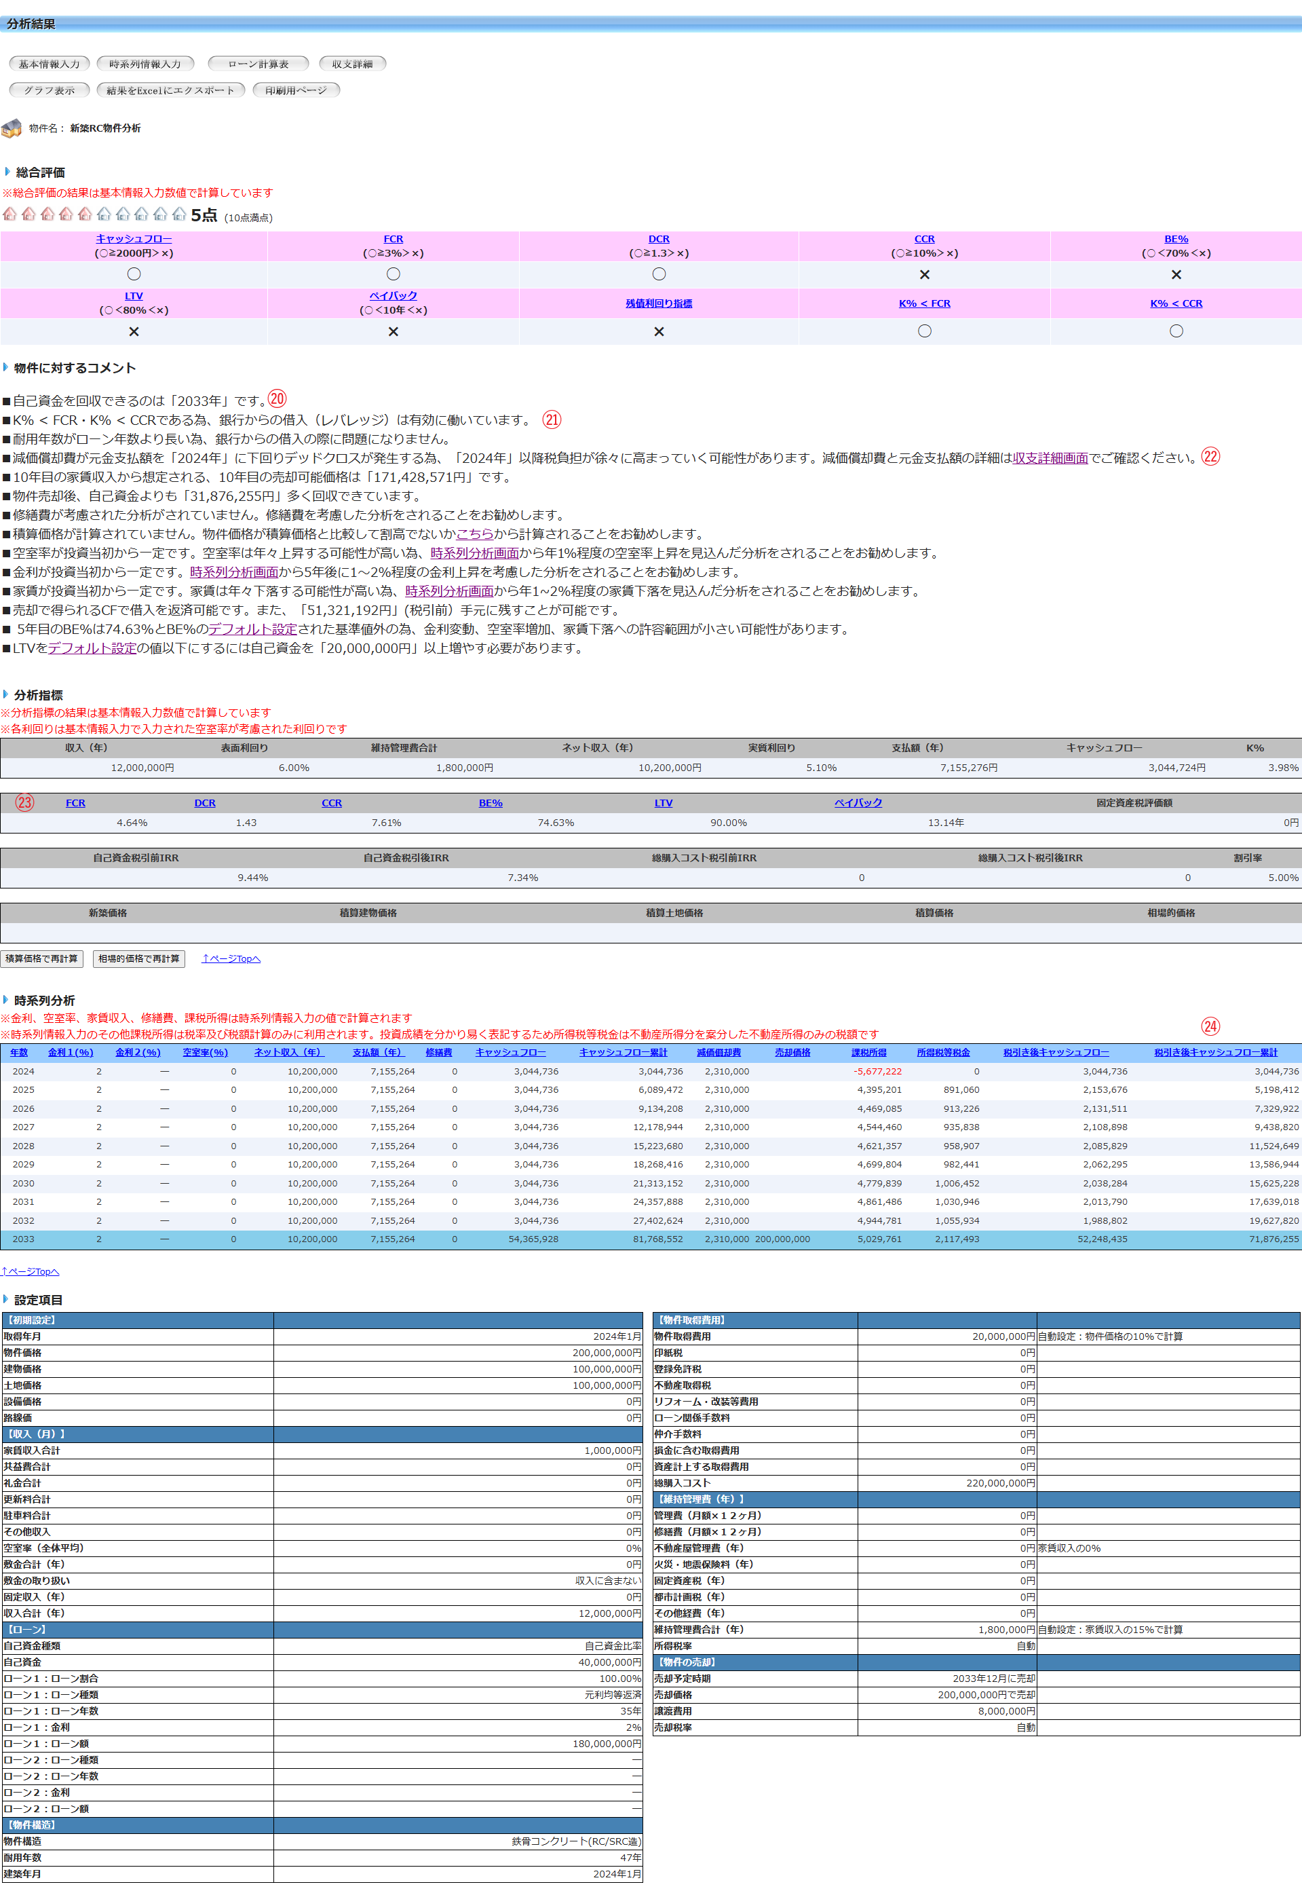Open 時系列情報入力 button
This screenshot has height=1891, width=1302.
(145, 64)
